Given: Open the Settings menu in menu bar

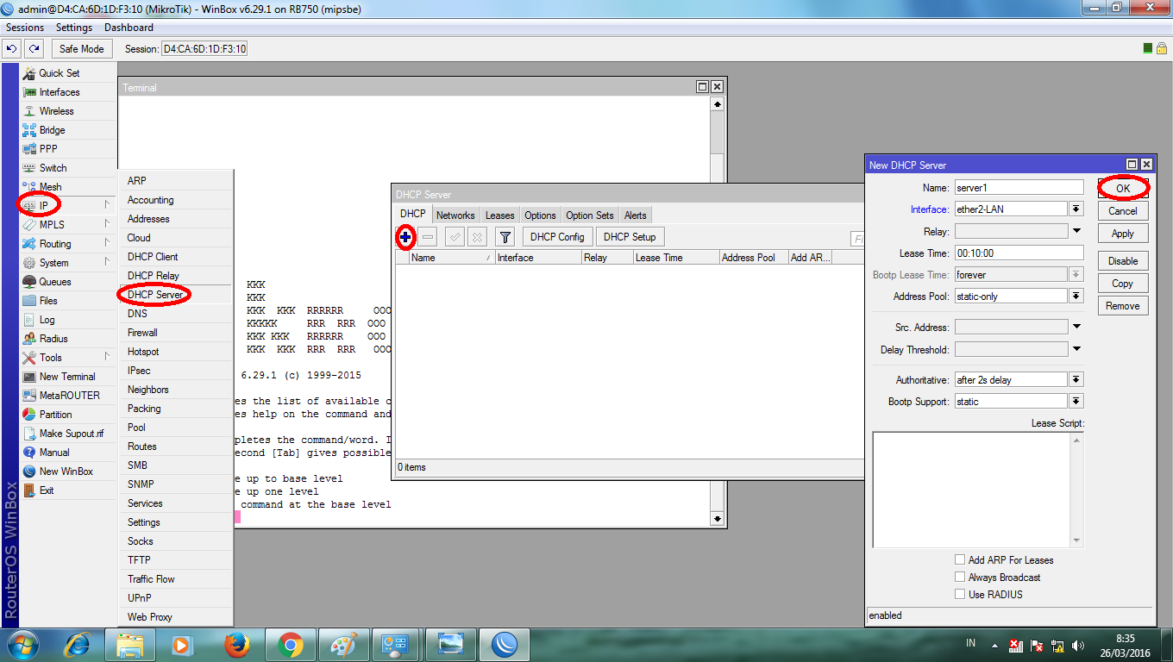Looking at the screenshot, I should point(74,28).
